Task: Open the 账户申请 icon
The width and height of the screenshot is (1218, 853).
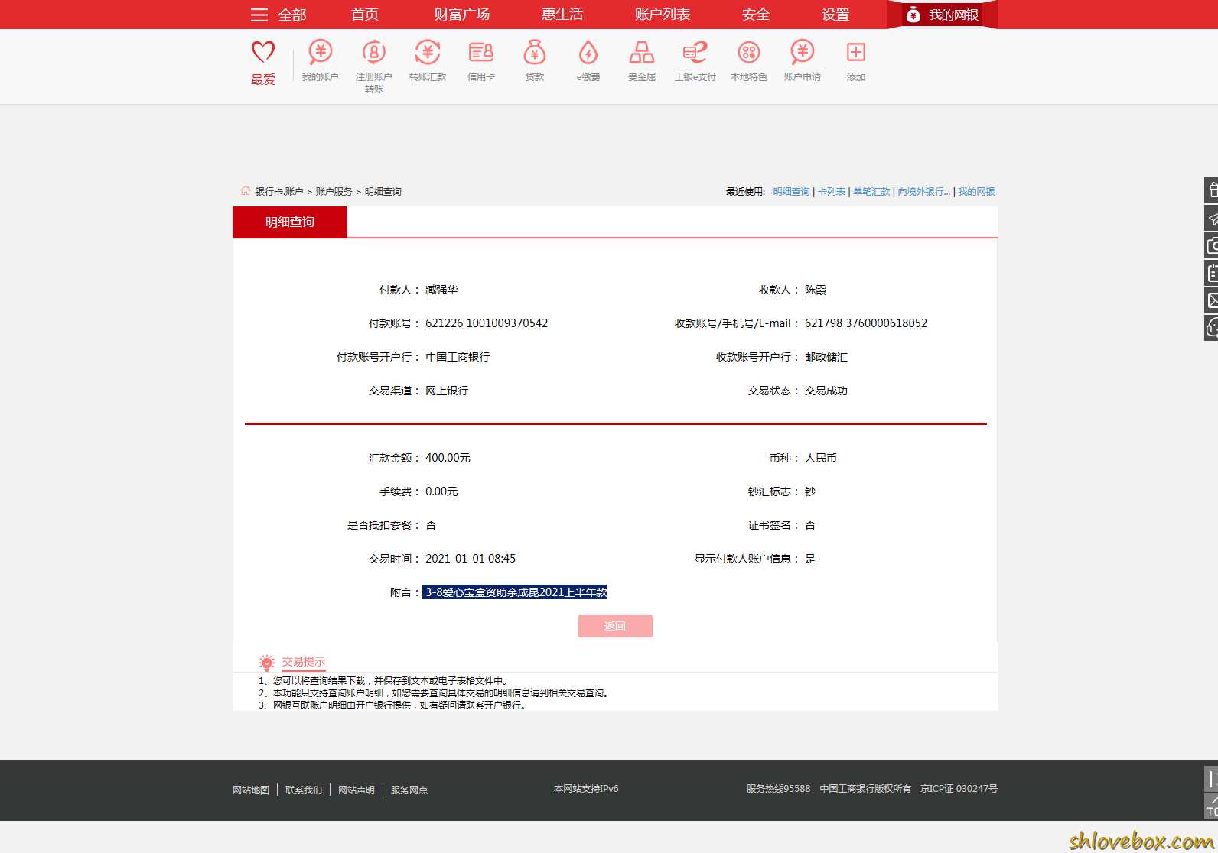Action: (803, 52)
